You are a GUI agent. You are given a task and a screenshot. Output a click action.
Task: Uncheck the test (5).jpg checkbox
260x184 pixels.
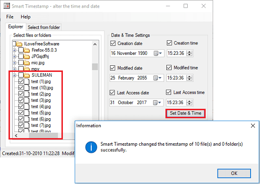click(21, 113)
